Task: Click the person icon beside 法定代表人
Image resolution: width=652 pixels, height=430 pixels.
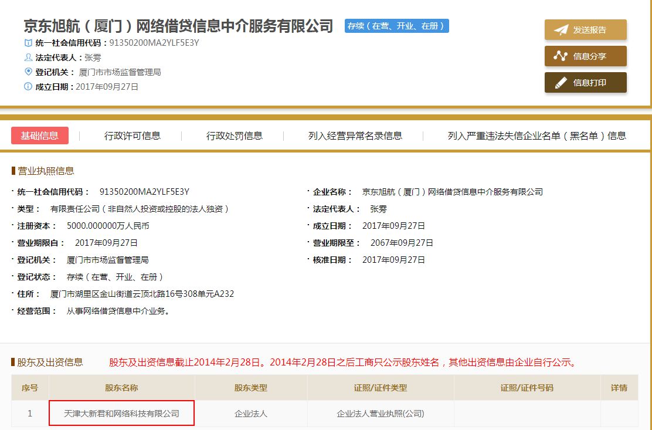Action: coord(28,57)
